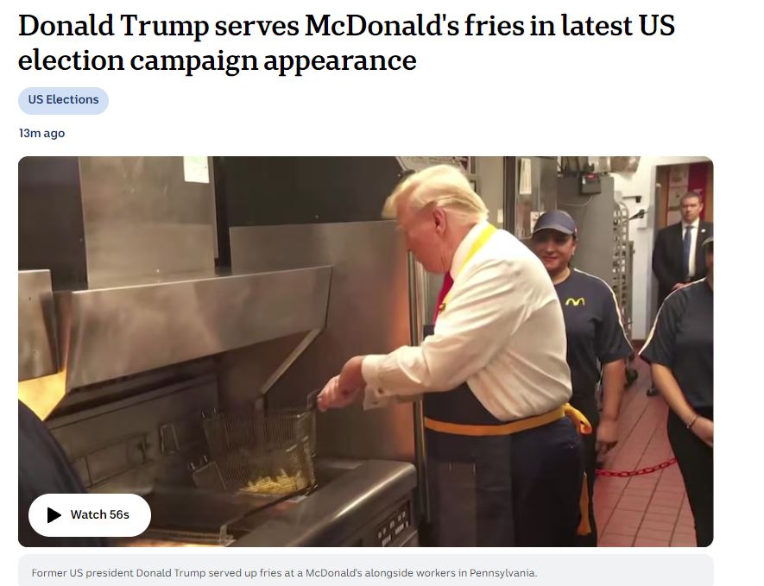Click the red chain barrier in video

click(x=636, y=469)
